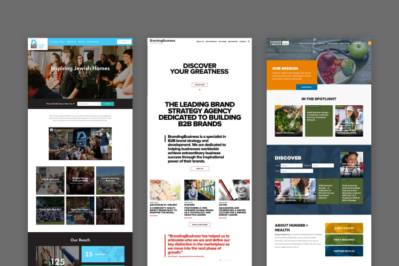Open OUR APPROACH in BrandingBusiness menu

(x=211, y=42)
